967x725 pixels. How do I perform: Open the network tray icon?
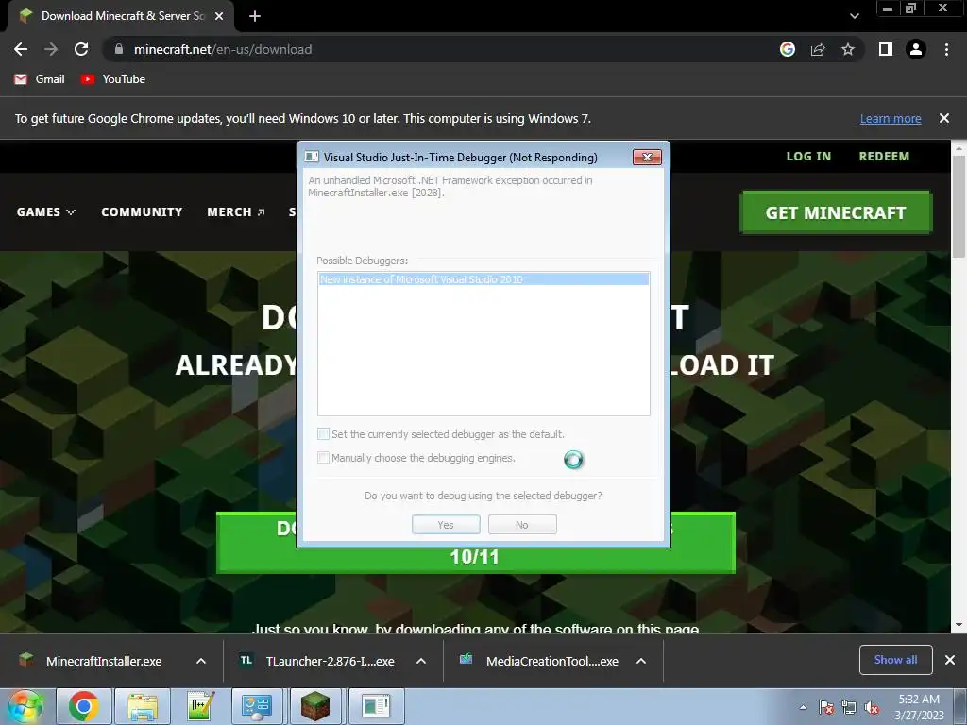click(x=849, y=707)
